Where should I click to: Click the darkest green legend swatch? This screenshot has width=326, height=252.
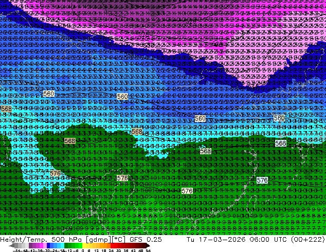tap(66, 246)
